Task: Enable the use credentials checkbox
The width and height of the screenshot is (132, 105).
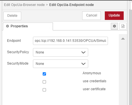Action: (x=44, y=82)
